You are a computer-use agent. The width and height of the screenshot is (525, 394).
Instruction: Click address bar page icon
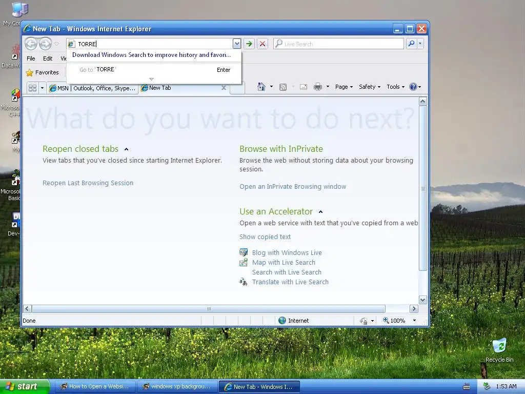point(71,44)
